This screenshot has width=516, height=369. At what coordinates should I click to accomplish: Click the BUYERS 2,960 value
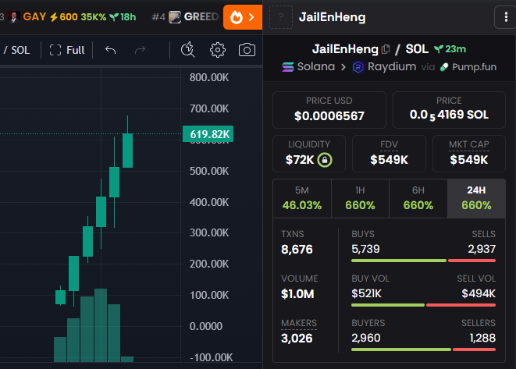click(366, 338)
